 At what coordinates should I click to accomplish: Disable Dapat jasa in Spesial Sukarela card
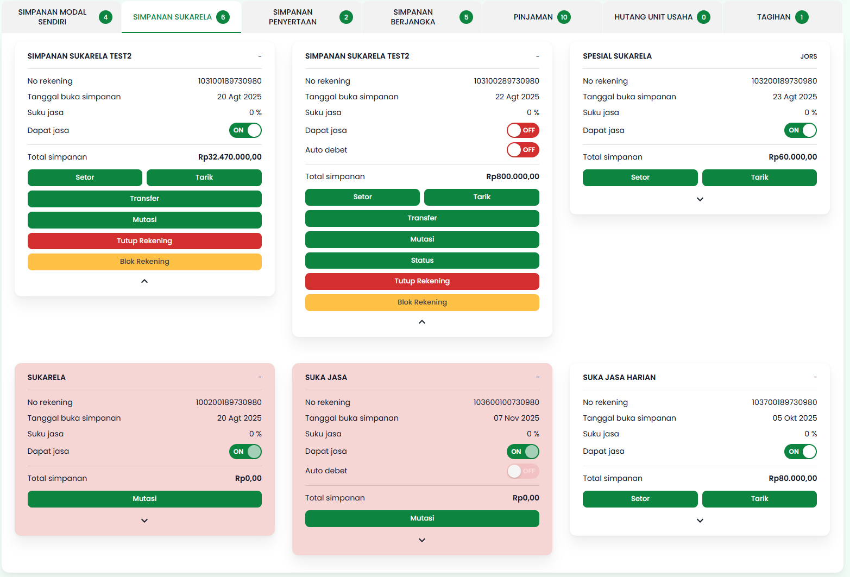point(800,130)
